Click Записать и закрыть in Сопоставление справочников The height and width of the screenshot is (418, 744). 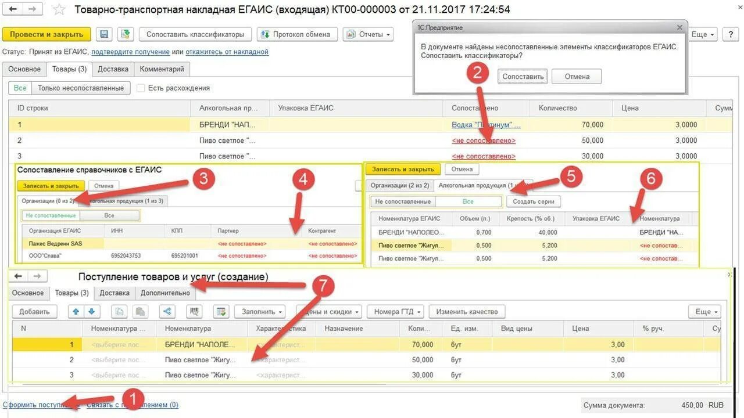(x=51, y=186)
